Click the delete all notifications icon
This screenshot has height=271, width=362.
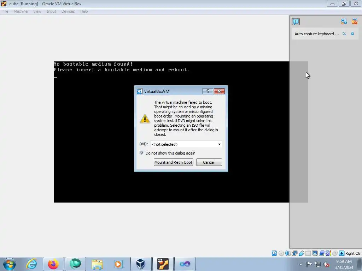click(x=354, y=22)
